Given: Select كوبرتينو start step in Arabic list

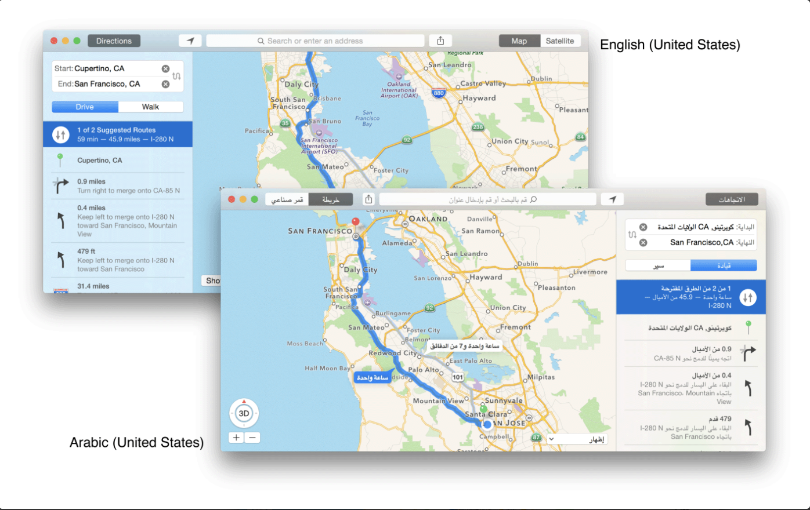Looking at the screenshot, I should [x=690, y=327].
